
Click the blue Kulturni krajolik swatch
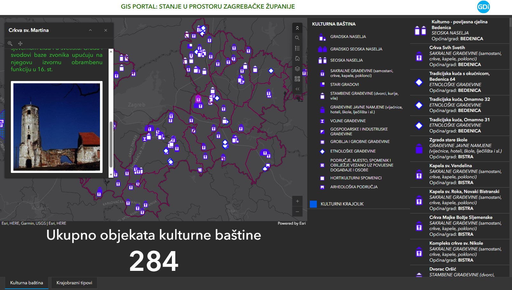point(313,204)
